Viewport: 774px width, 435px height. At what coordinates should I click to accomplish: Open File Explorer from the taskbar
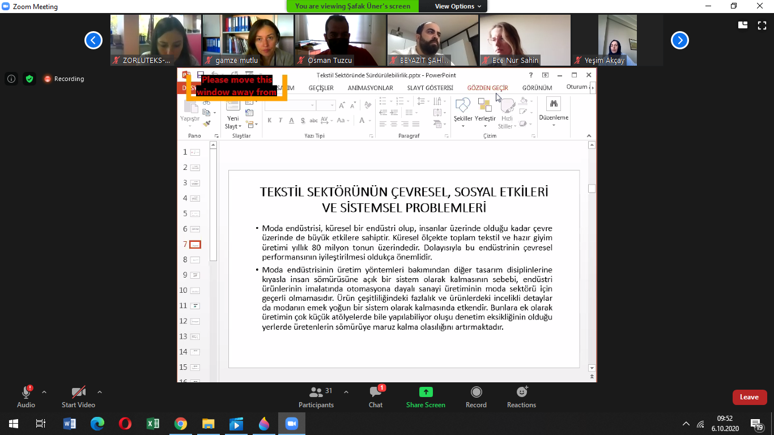(209, 424)
